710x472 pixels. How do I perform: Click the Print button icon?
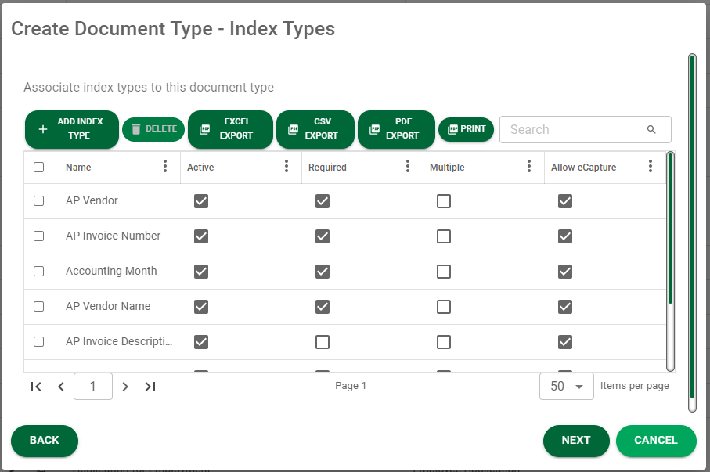pyautogui.click(x=452, y=130)
